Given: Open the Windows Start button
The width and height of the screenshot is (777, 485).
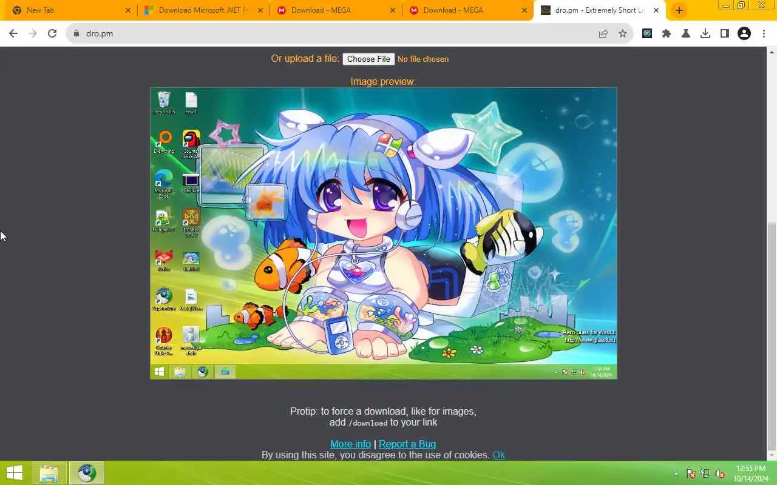Looking at the screenshot, I should pyautogui.click(x=15, y=473).
